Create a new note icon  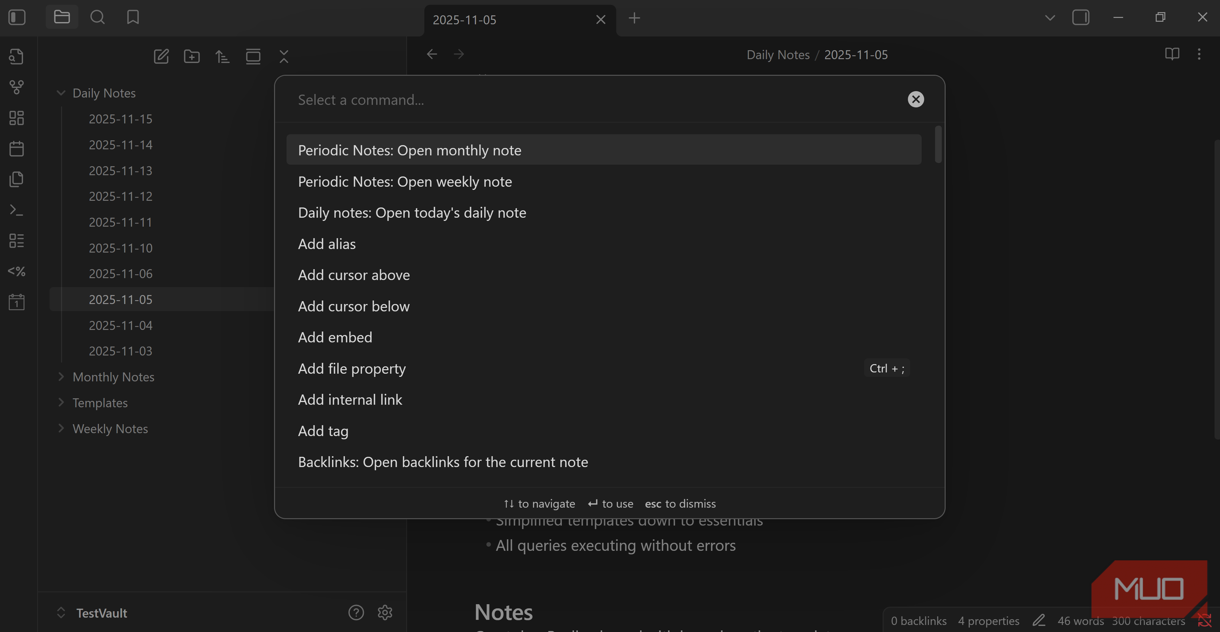tap(161, 56)
